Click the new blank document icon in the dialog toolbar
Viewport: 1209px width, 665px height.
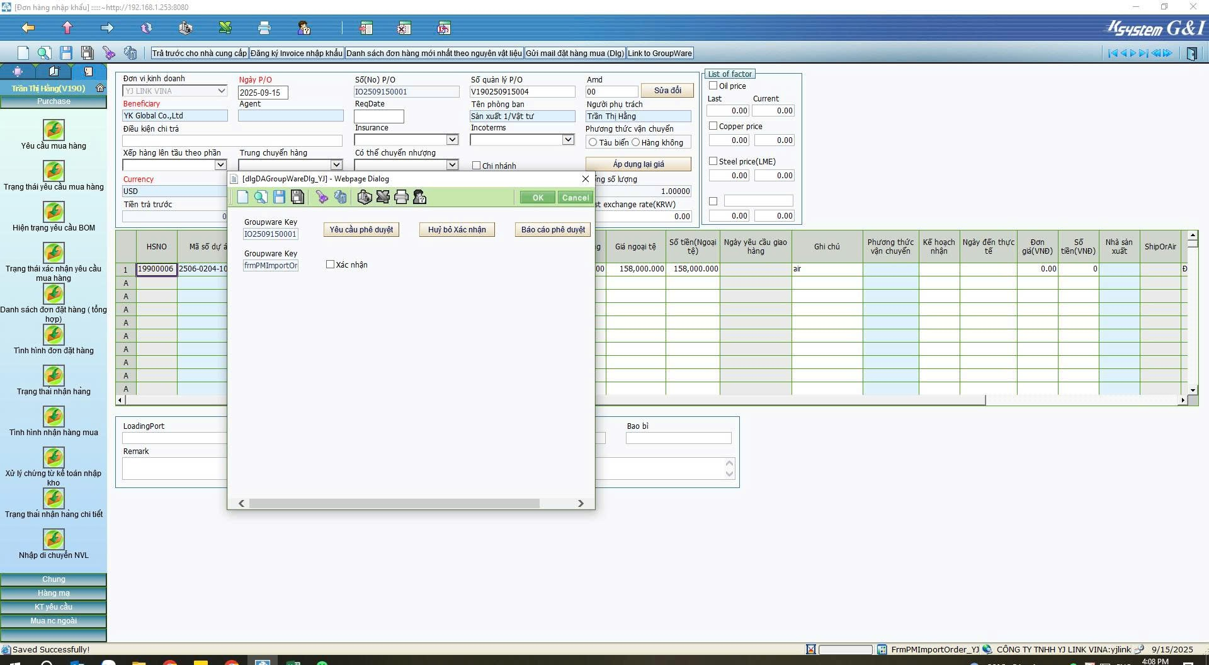point(242,198)
